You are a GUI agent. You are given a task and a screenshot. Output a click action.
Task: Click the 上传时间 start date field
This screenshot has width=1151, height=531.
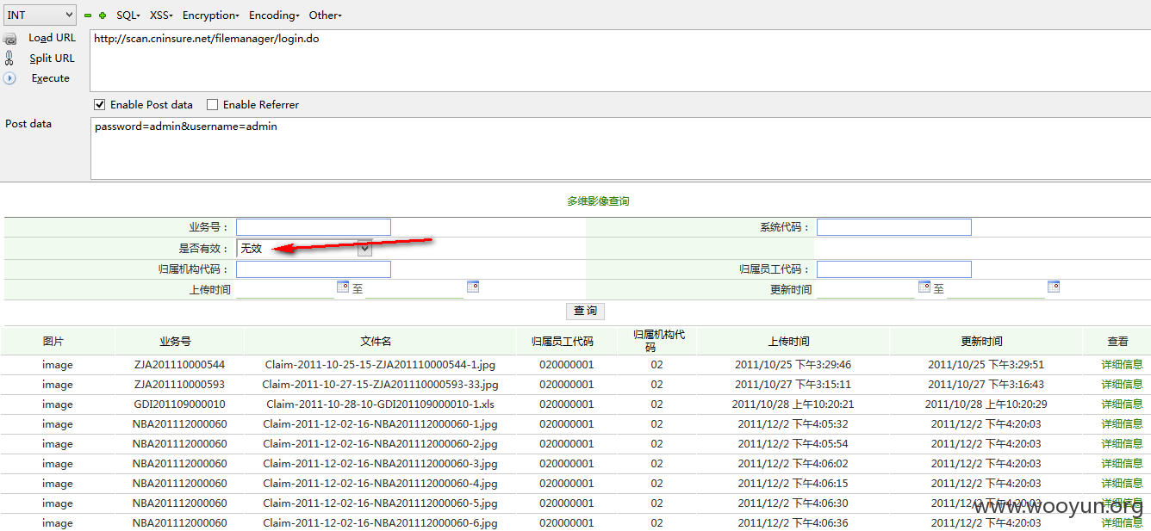[285, 289]
